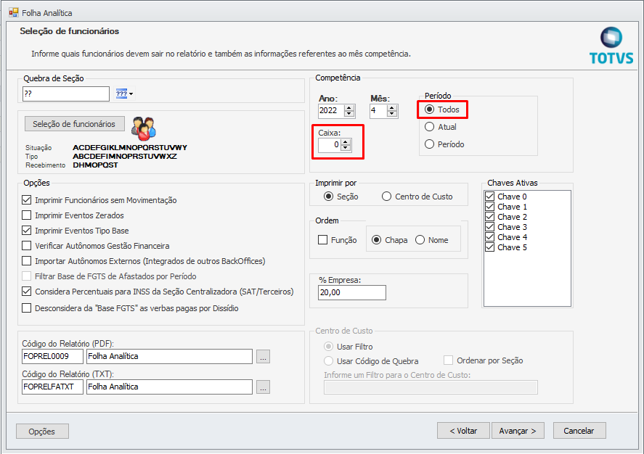644x454 pixels.
Task: Open the ??? section break dropdown
Action: tap(124, 94)
